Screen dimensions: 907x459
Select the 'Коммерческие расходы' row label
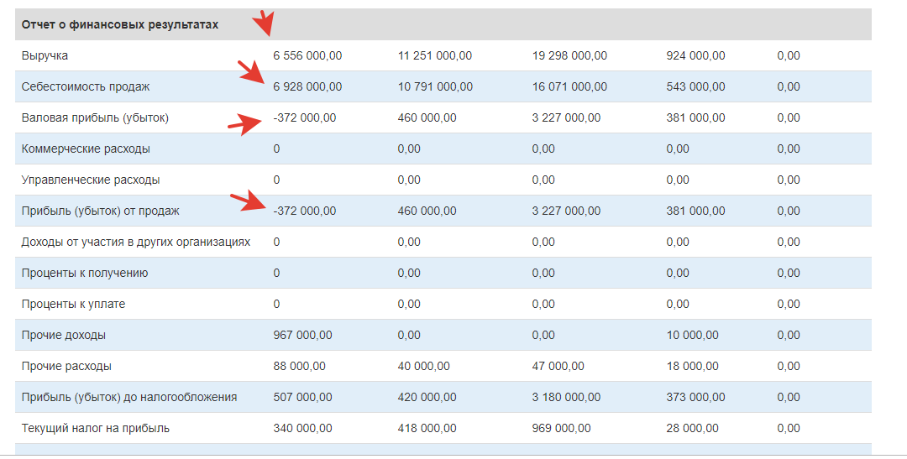tap(86, 149)
